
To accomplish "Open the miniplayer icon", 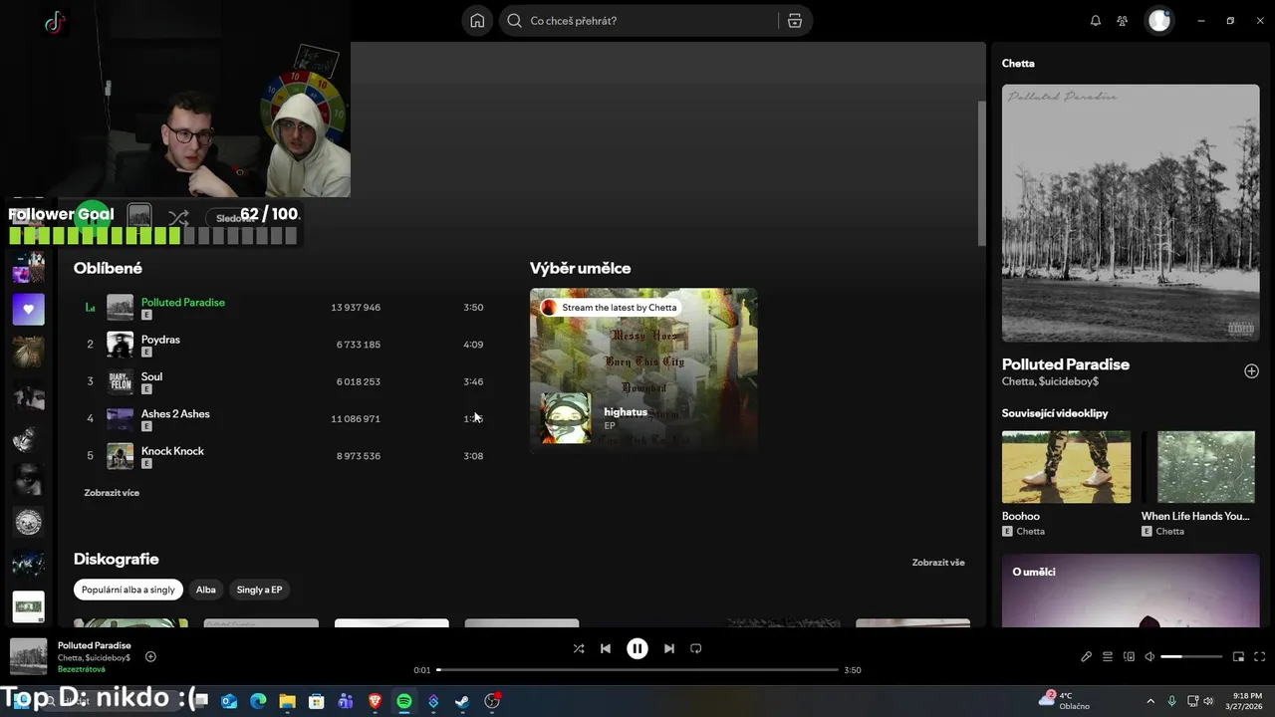I will tap(1239, 656).
